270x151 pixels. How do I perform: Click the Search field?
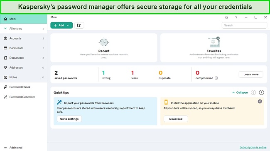(244, 25)
